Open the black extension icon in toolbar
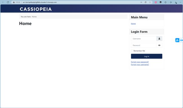The height and width of the screenshot is (108, 183). [x=160, y=2]
